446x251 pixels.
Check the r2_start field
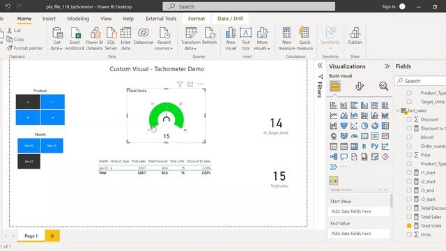coord(409,181)
